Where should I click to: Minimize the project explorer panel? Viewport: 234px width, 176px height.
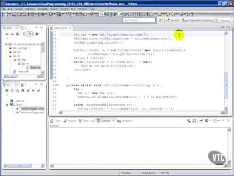(x=37, y=28)
